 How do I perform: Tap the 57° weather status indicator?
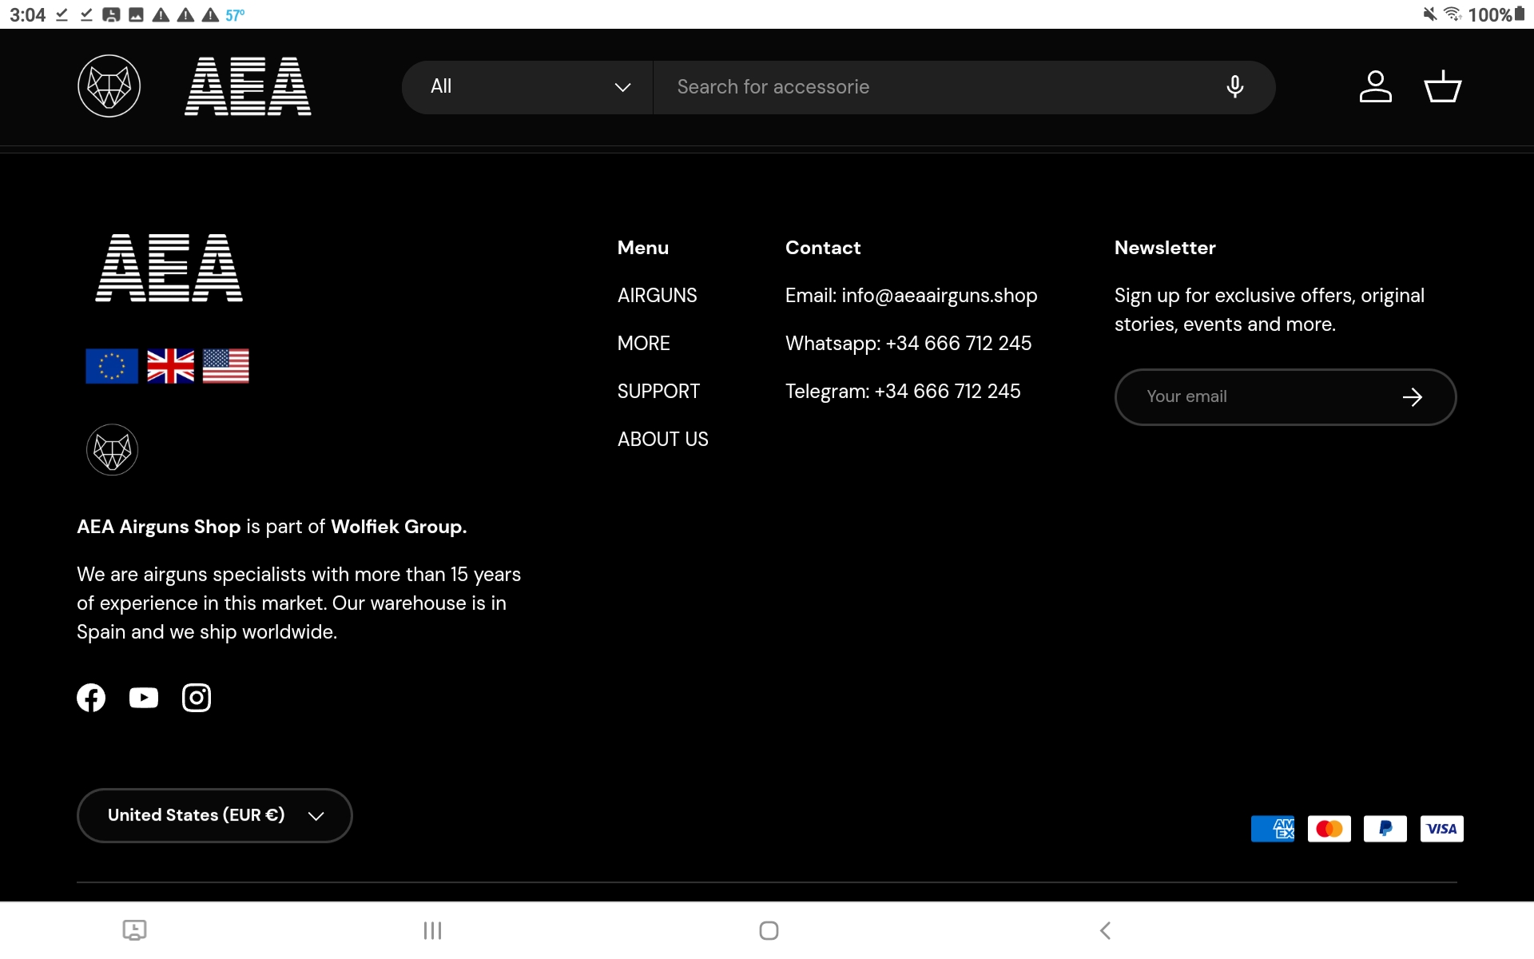[235, 14]
